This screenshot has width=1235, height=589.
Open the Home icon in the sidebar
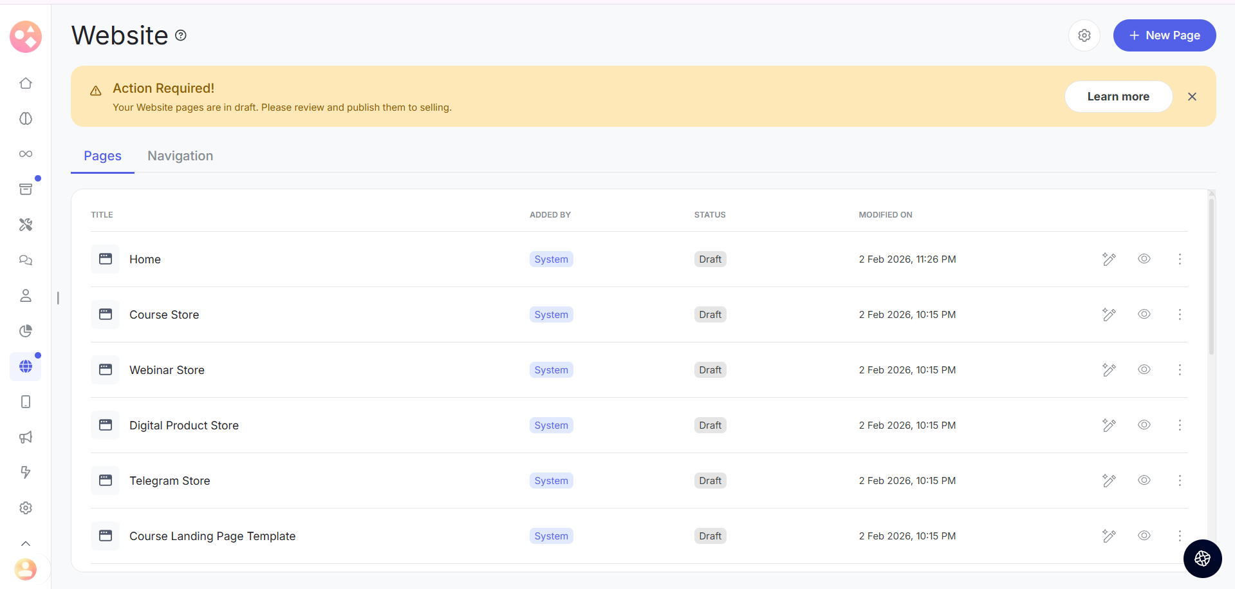(x=26, y=83)
